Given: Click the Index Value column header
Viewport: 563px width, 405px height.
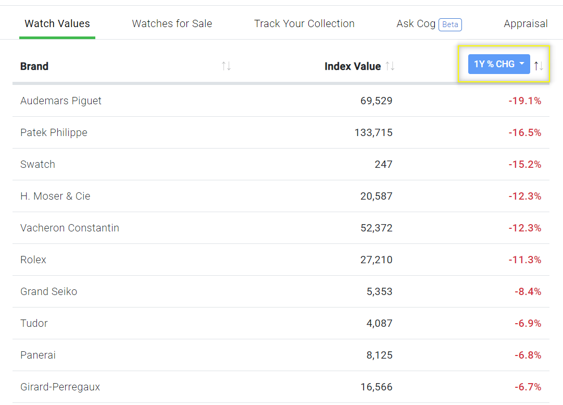Looking at the screenshot, I should (353, 66).
